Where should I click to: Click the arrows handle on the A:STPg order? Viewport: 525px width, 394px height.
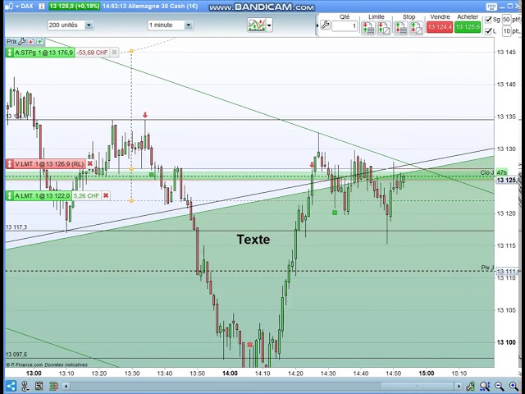tap(9, 53)
